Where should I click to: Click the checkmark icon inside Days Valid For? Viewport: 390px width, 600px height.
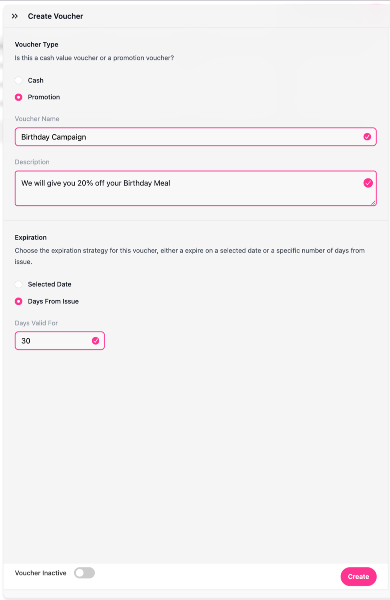pyautogui.click(x=96, y=341)
